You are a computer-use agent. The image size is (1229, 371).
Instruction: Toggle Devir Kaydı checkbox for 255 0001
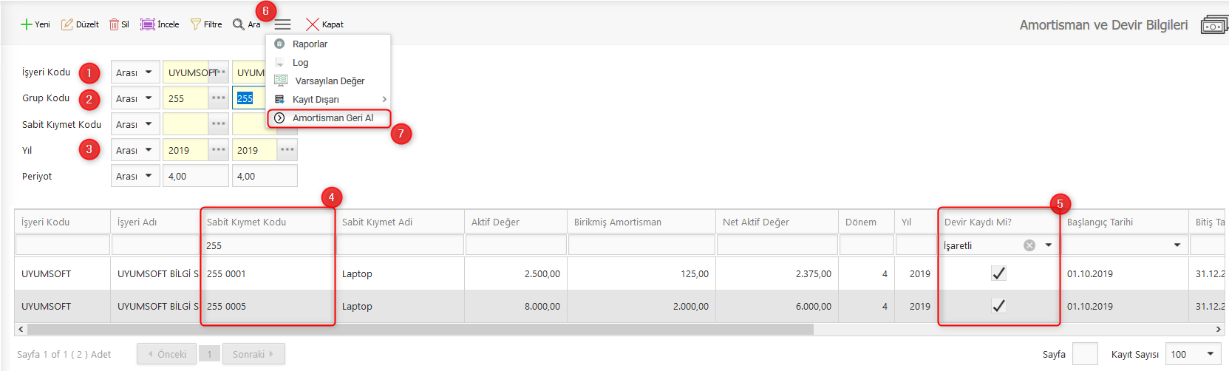coord(998,273)
